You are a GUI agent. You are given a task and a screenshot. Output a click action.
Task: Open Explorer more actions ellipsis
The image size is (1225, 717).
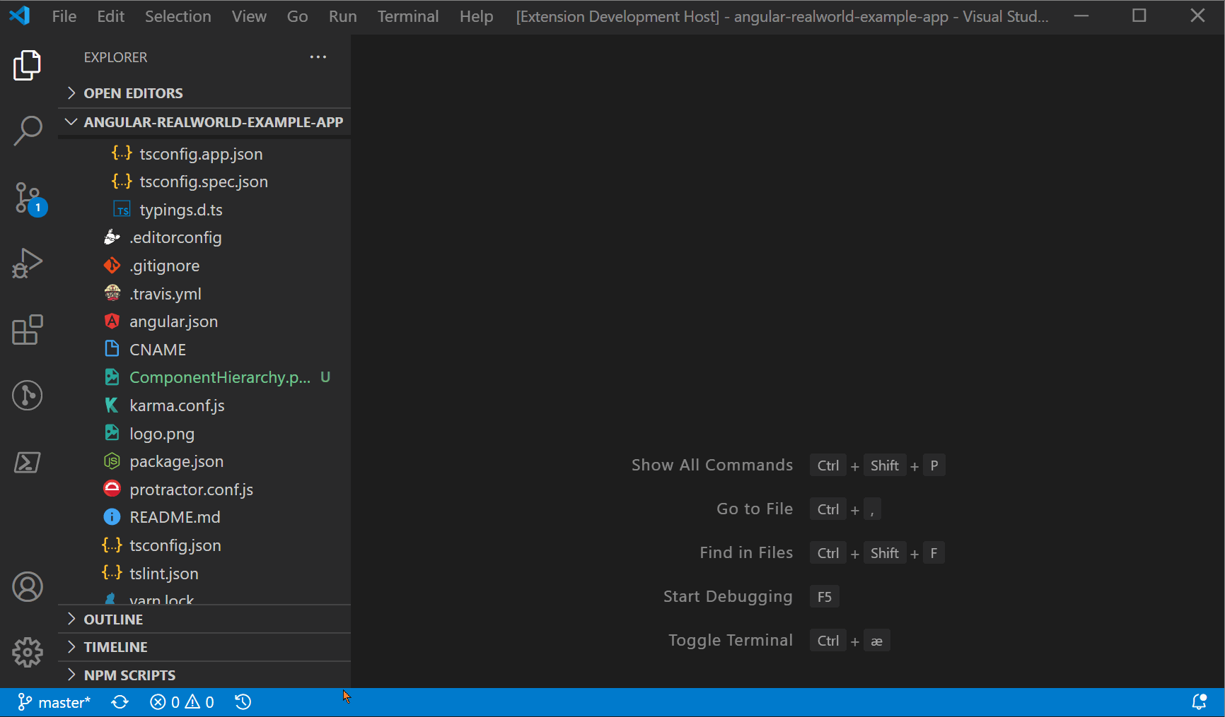click(x=318, y=57)
